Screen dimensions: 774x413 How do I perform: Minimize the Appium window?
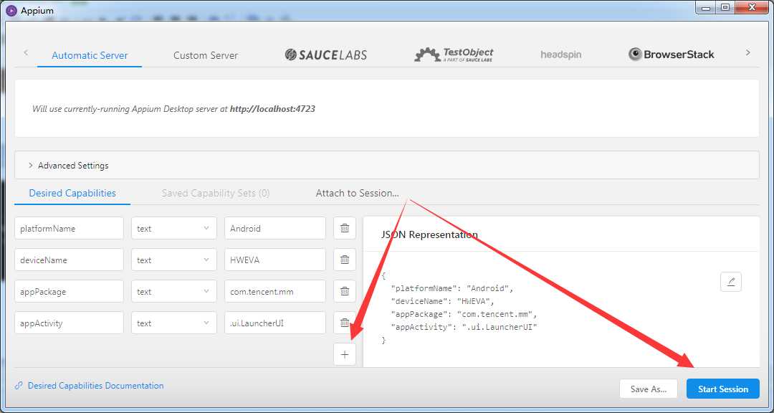[707, 7]
